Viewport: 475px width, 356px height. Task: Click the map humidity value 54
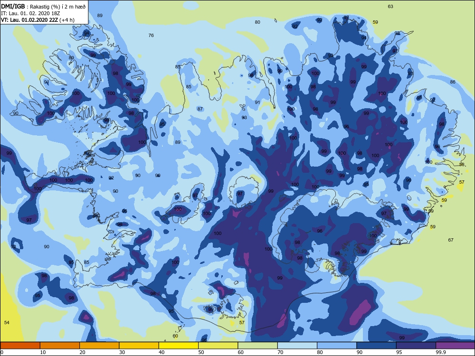[7, 322]
